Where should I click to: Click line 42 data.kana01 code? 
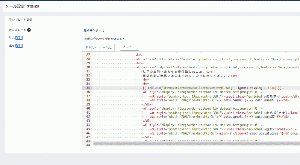(219, 117)
